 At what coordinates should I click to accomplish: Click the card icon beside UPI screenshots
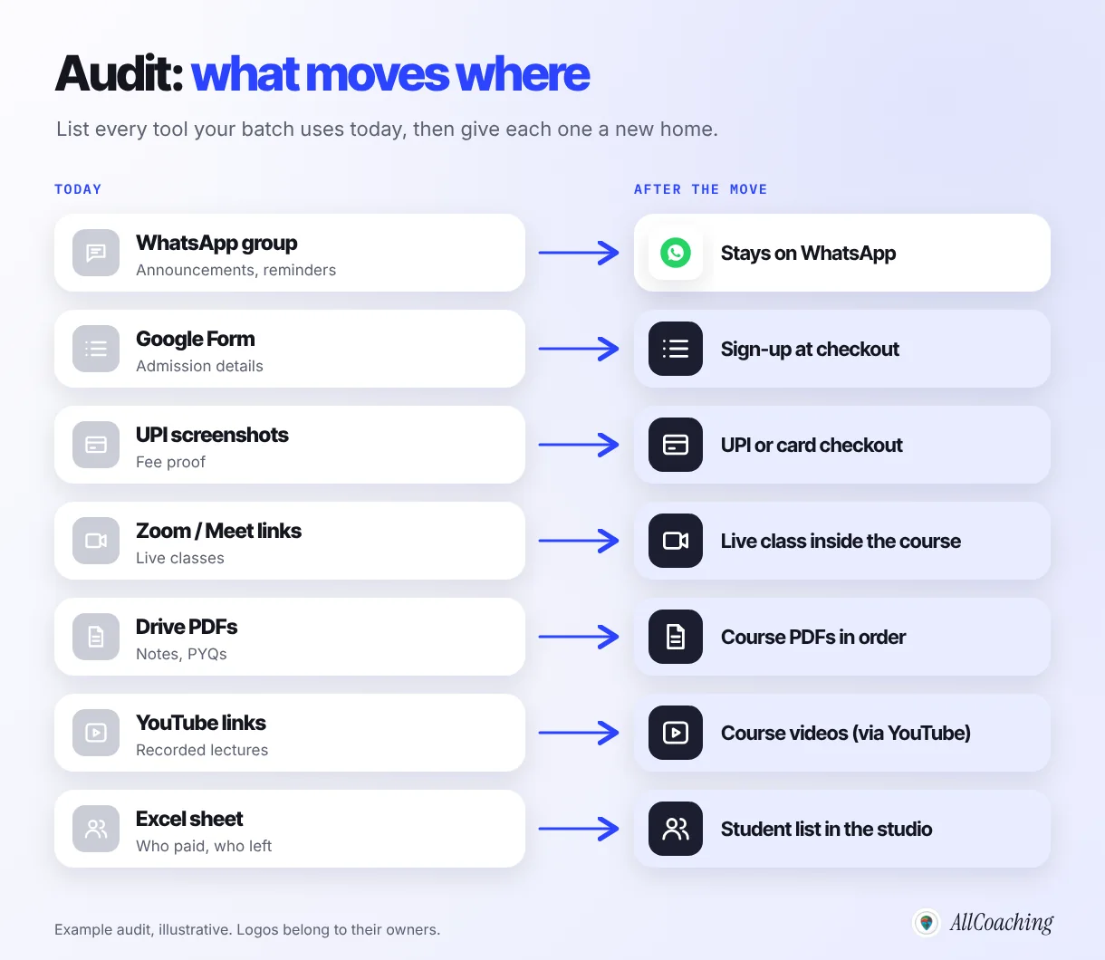[96, 445]
